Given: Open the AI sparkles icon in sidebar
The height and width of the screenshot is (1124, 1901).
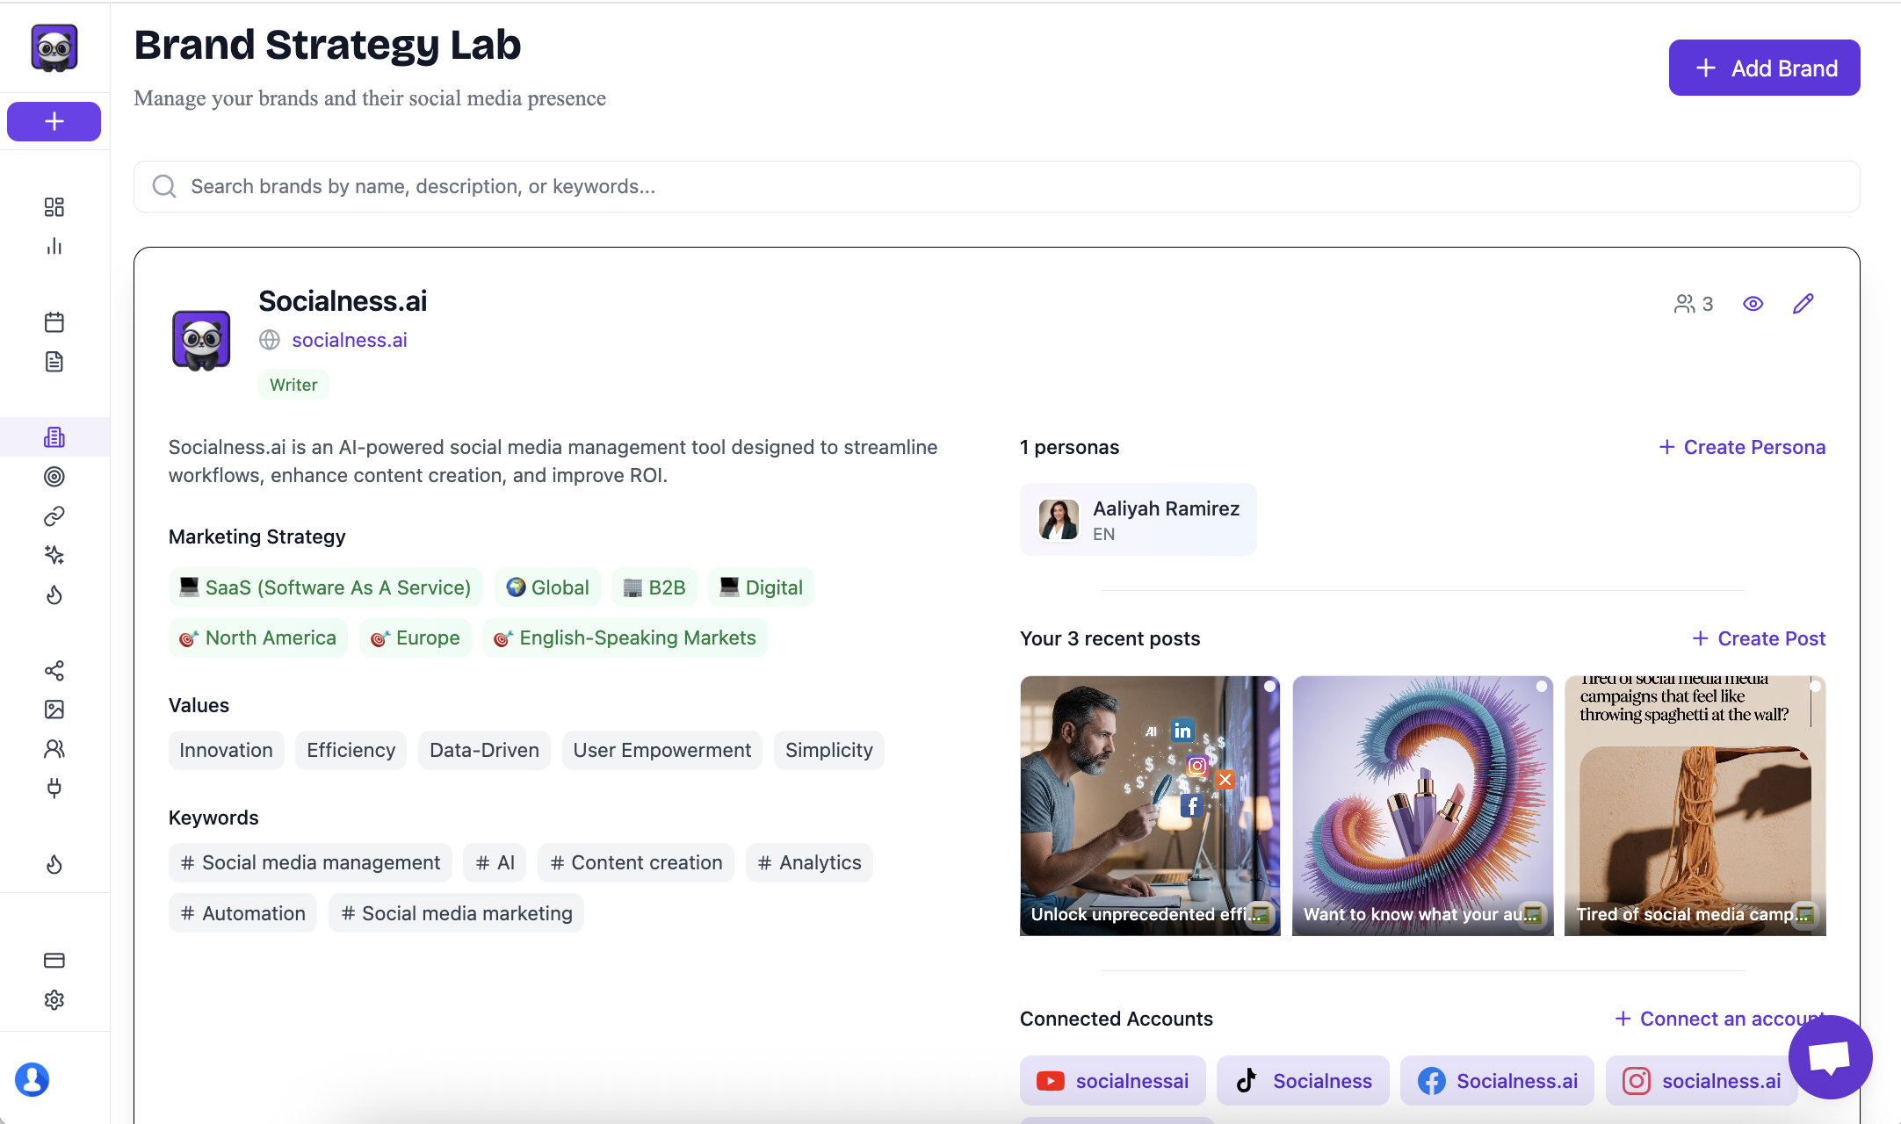Looking at the screenshot, I should click(54, 555).
